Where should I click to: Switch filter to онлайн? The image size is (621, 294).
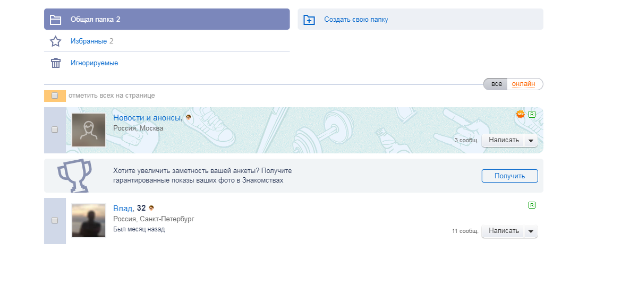point(524,84)
